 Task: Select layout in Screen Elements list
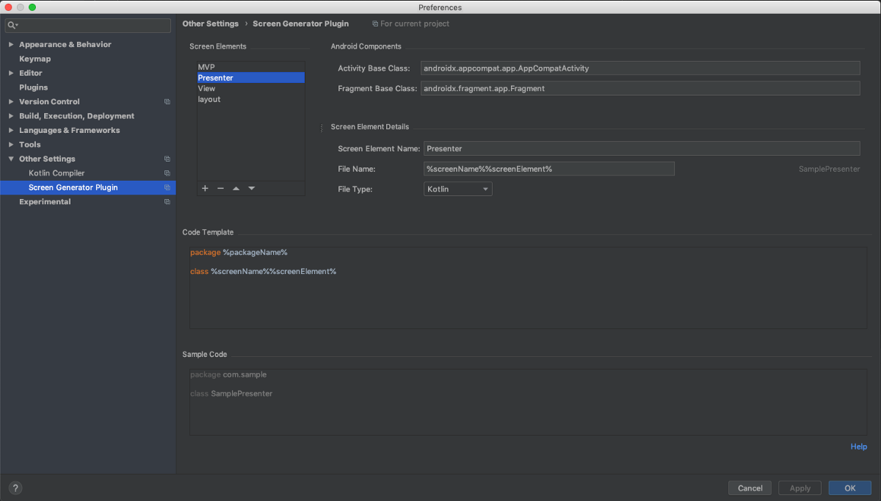(250, 99)
